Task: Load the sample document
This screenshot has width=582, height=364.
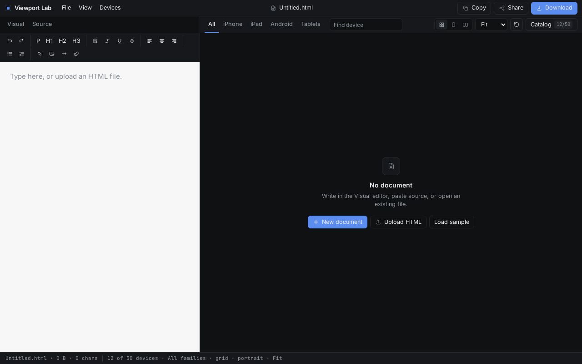Action: click(452, 222)
